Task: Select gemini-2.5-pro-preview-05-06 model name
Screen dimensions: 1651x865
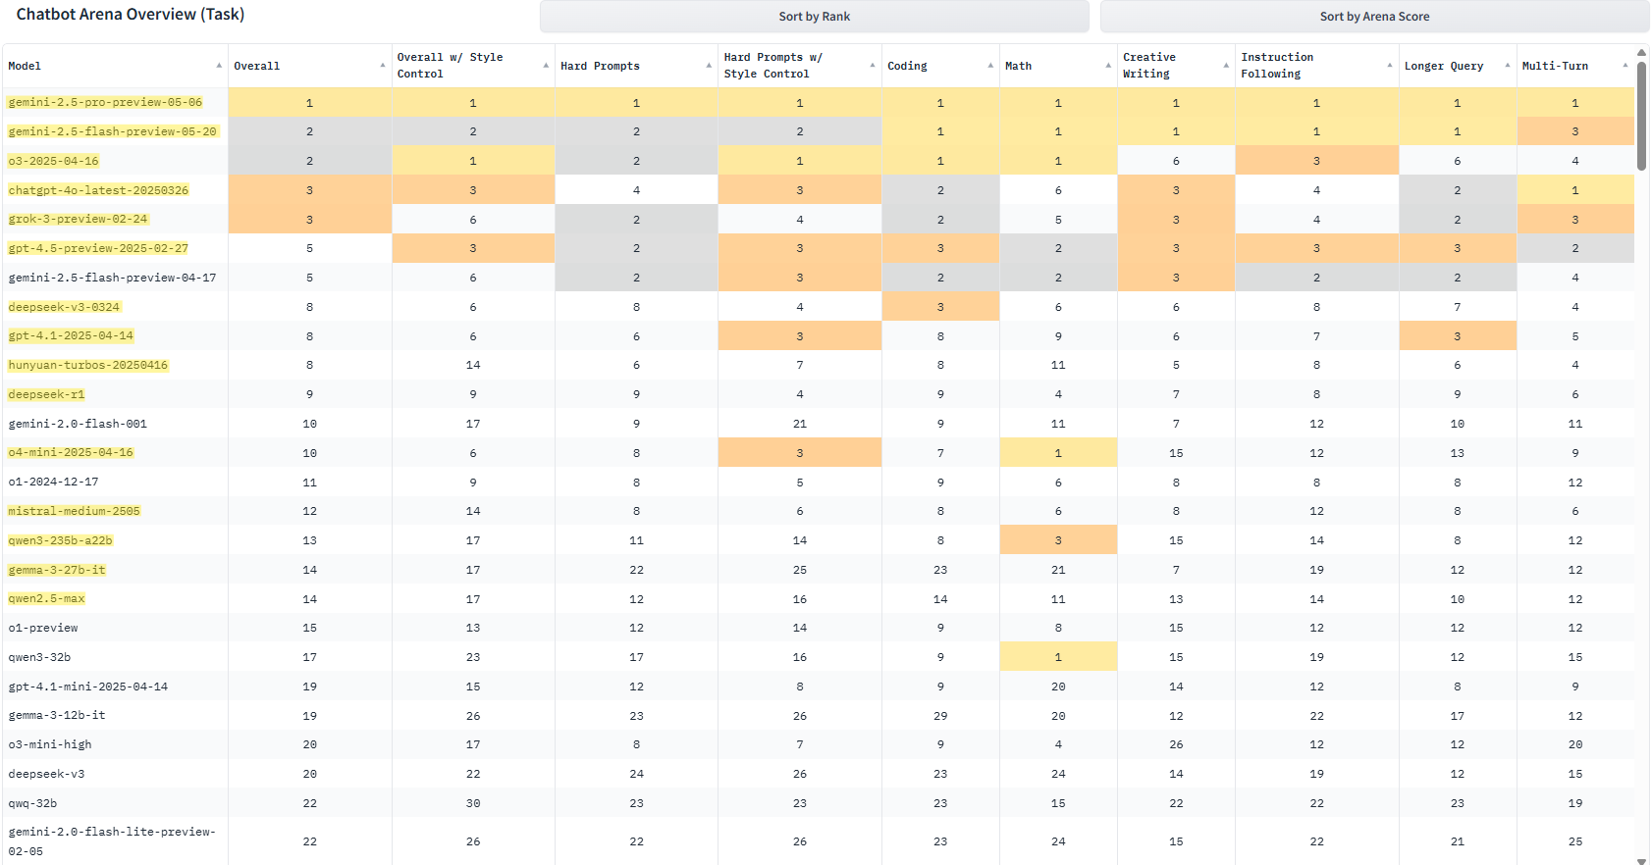Action: coord(105,102)
